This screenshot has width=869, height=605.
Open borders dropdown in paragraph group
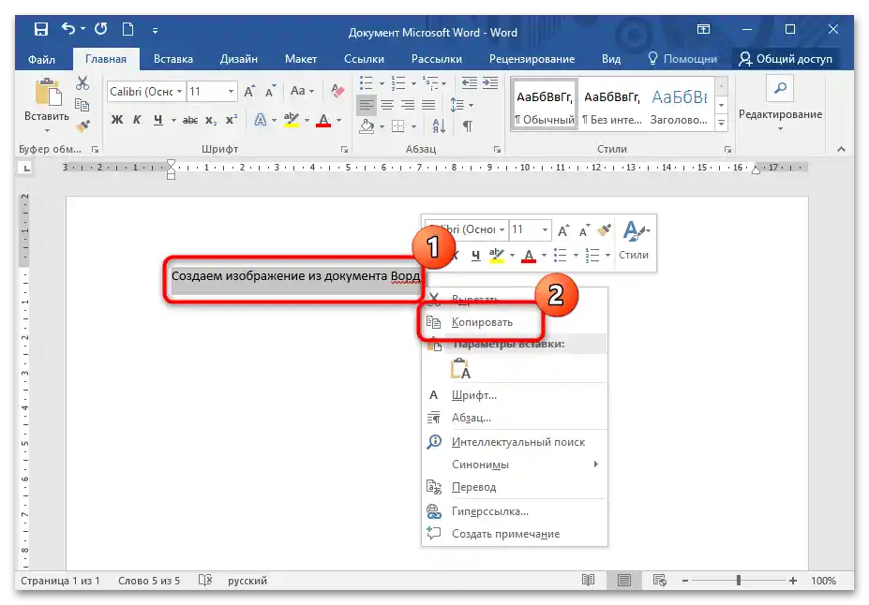pos(413,127)
